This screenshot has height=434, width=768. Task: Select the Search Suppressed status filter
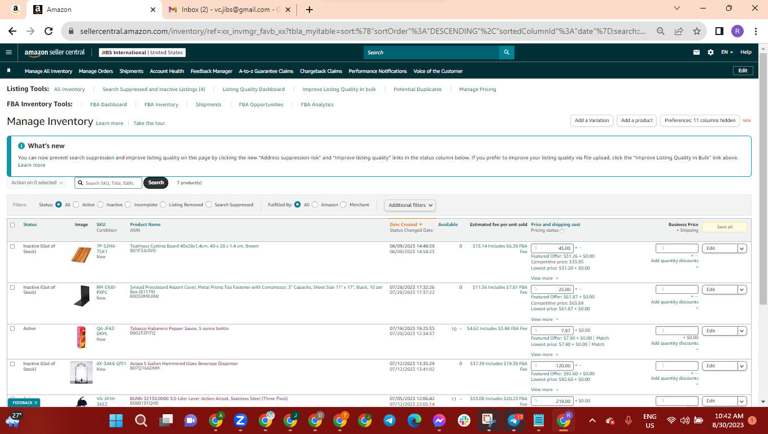(x=208, y=205)
